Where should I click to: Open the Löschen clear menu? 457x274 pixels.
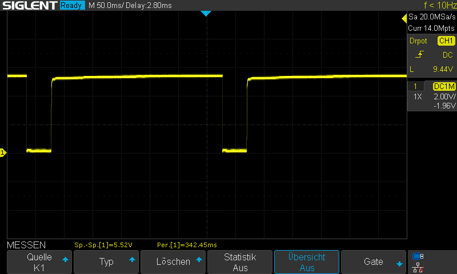(x=173, y=262)
